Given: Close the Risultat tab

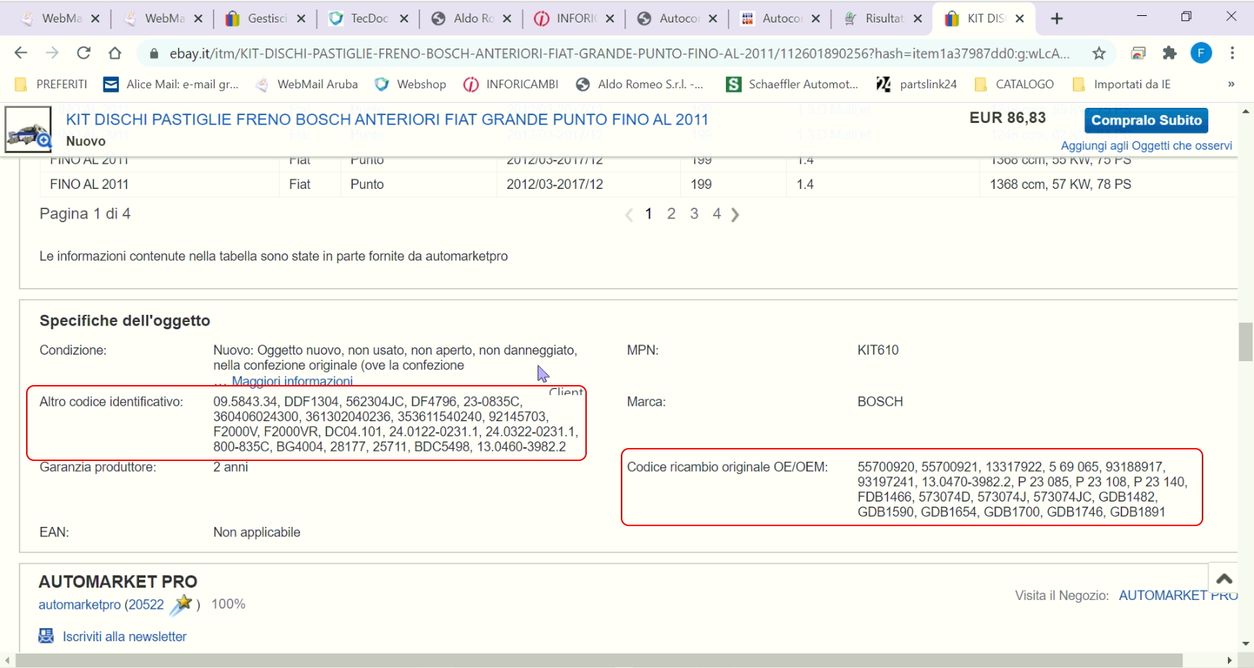Looking at the screenshot, I should (918, 19).
